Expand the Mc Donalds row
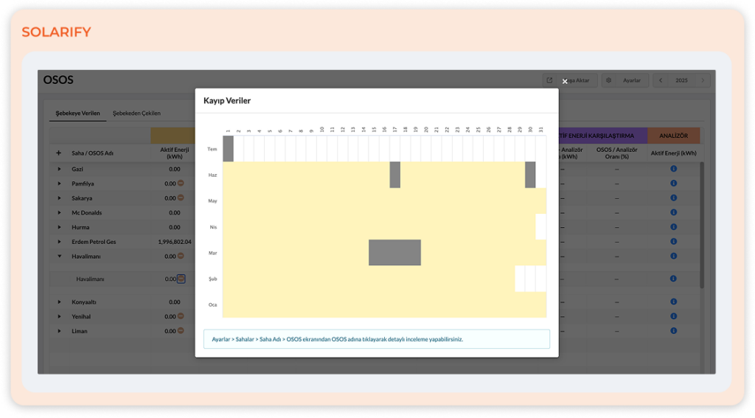This screenshot has height=418, width=755. [x=59, y=212]
